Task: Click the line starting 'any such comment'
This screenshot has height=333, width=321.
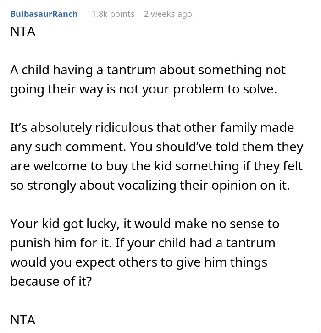Action: tap(157, 147)
